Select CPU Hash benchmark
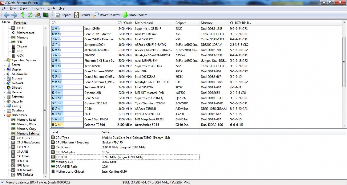 23,156
